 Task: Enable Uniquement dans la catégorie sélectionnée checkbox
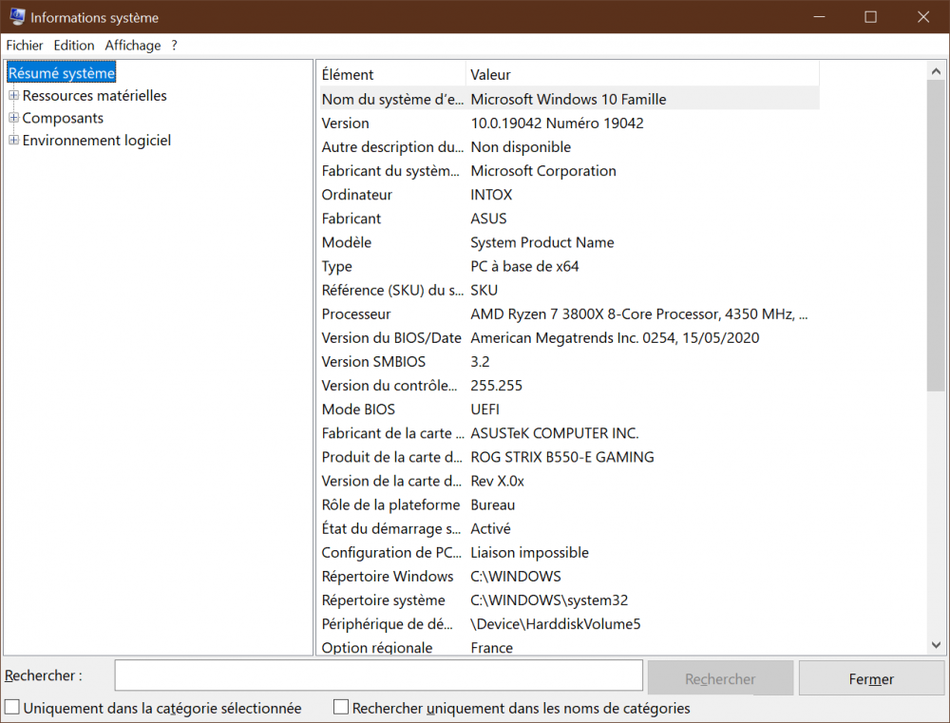(x=12, y=708)
